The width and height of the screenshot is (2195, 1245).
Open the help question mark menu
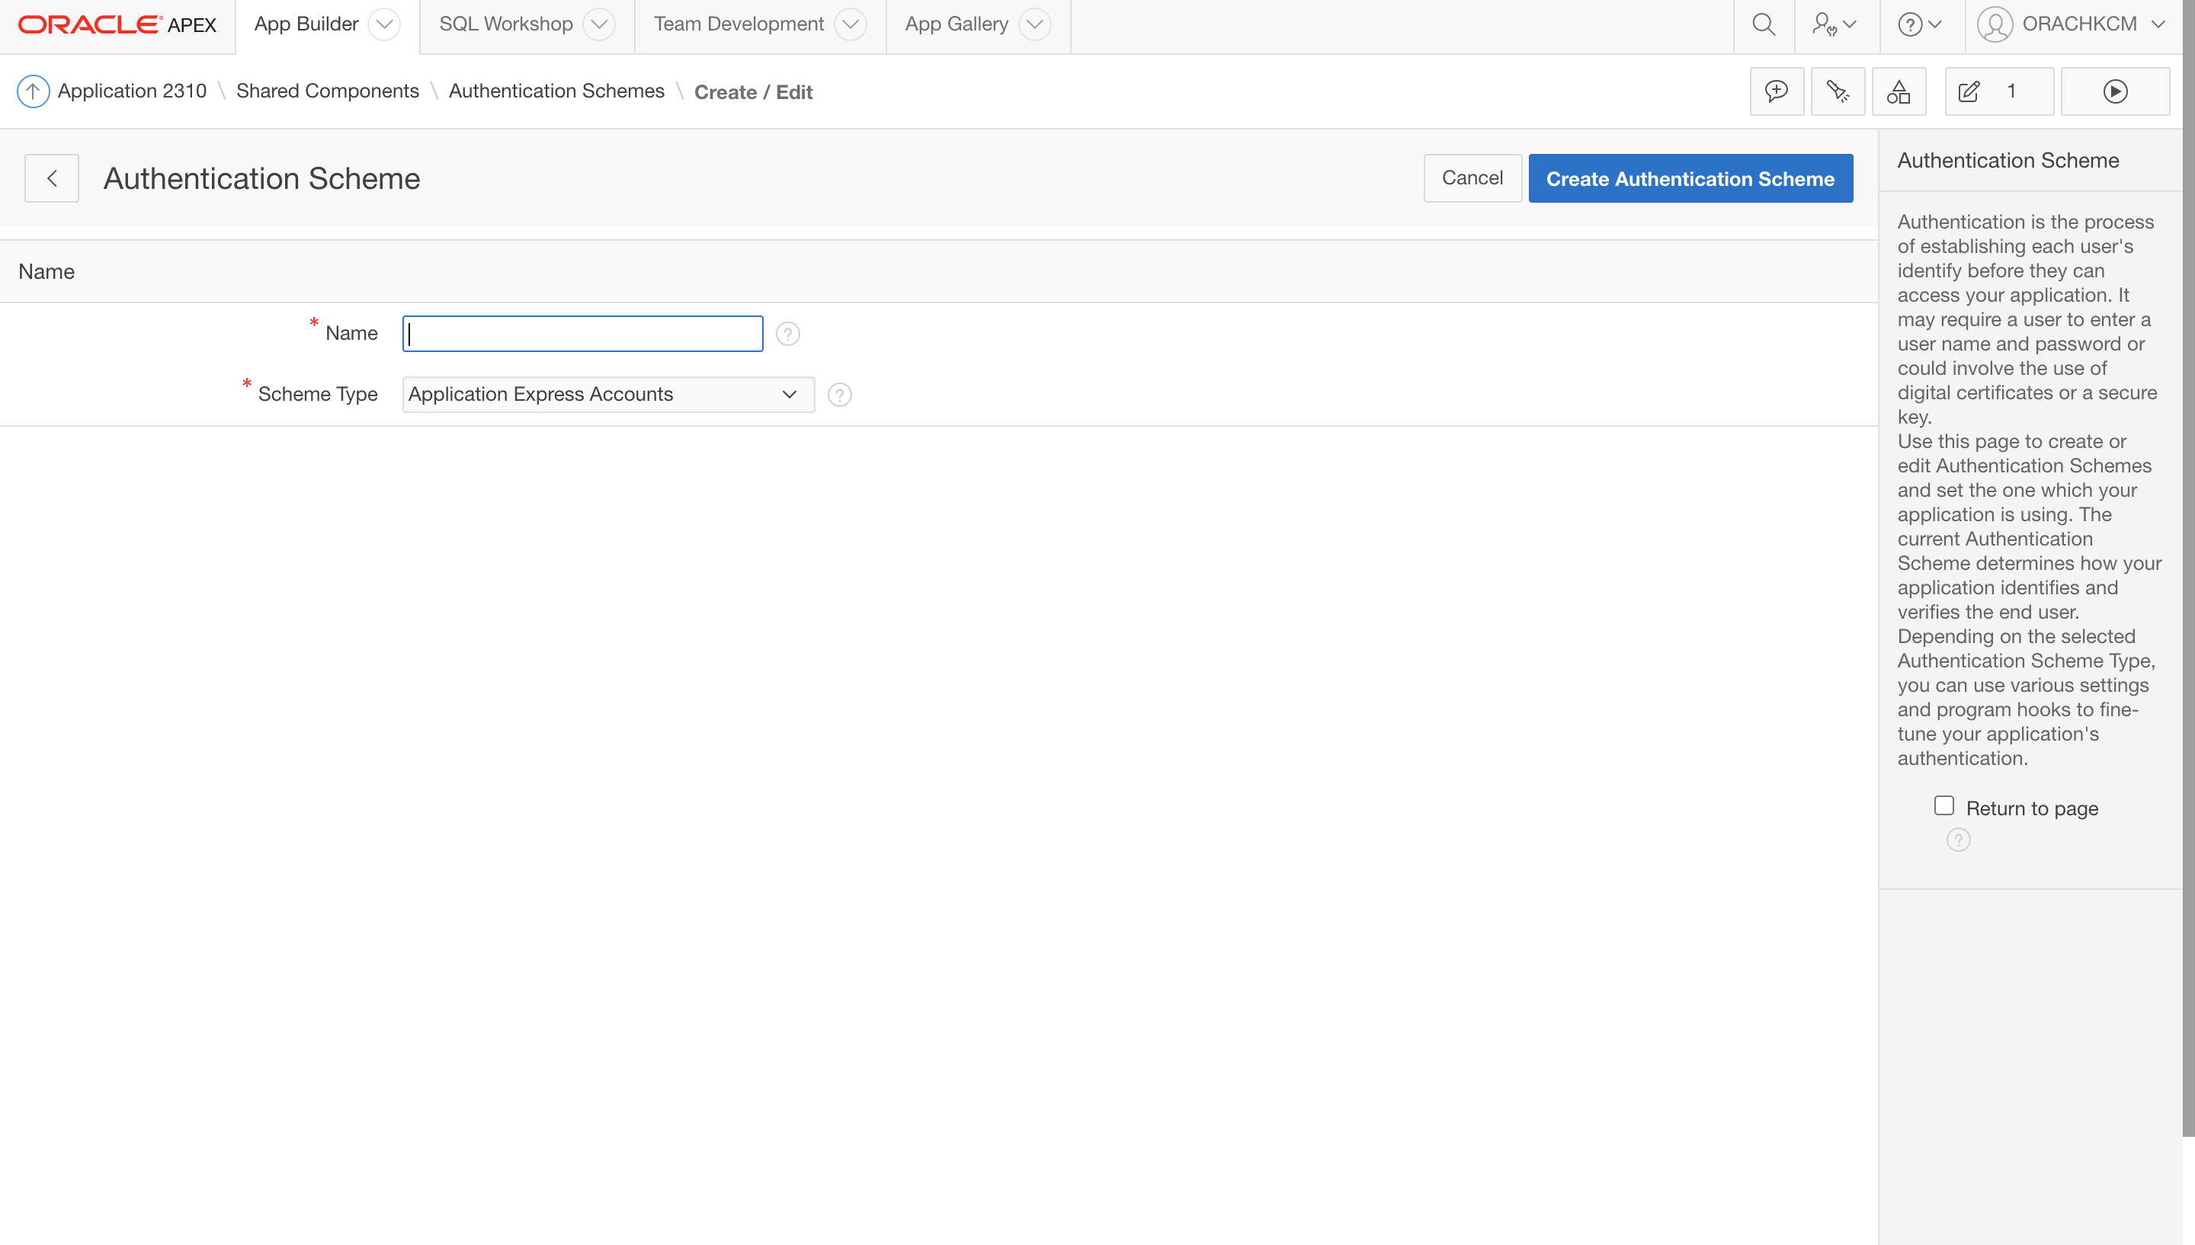(1919, 24)
